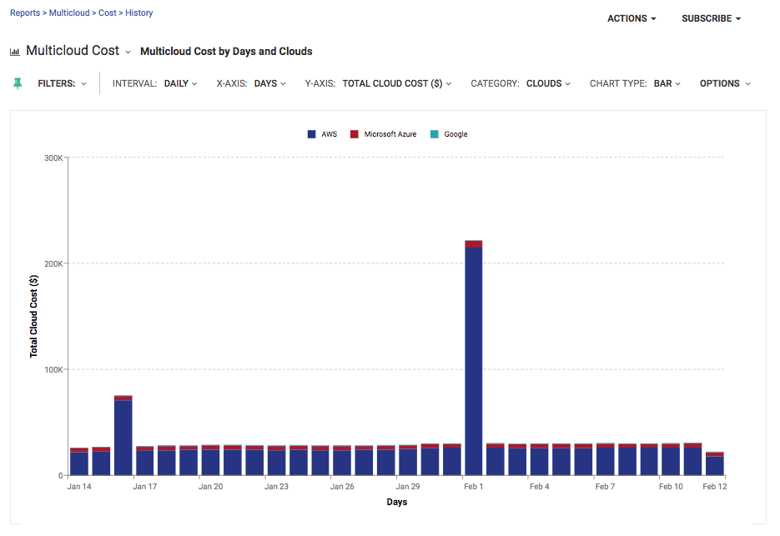The width and height of the screenshot is (780, 536).
Task: Select the AWS legend marker above the chart
Action: (309, 133)
